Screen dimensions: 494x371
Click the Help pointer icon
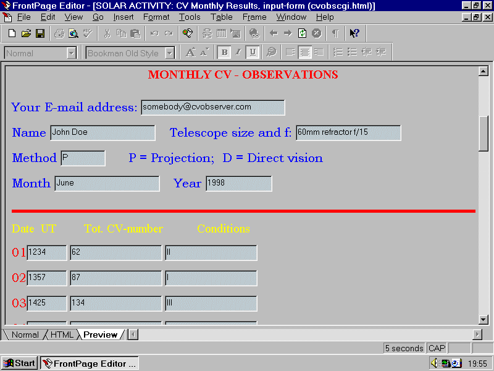[354, 33]
